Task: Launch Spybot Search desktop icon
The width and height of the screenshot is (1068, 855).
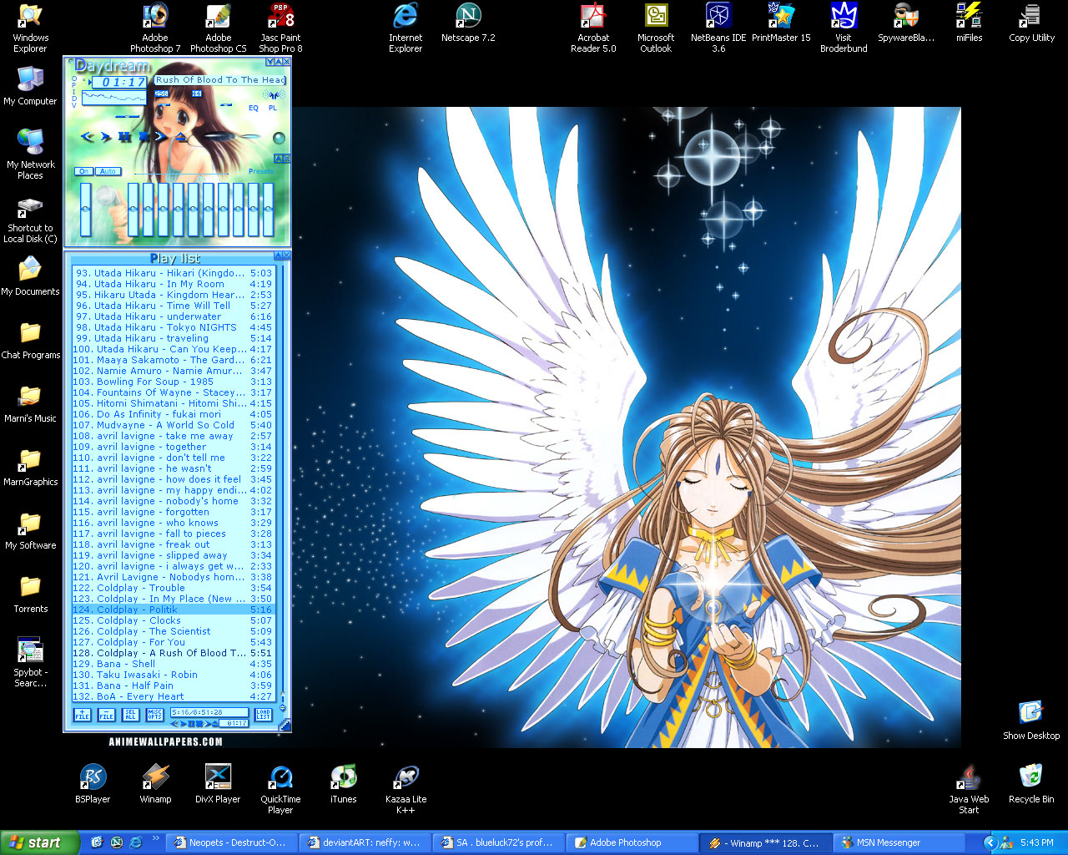Action: [30, 662]
